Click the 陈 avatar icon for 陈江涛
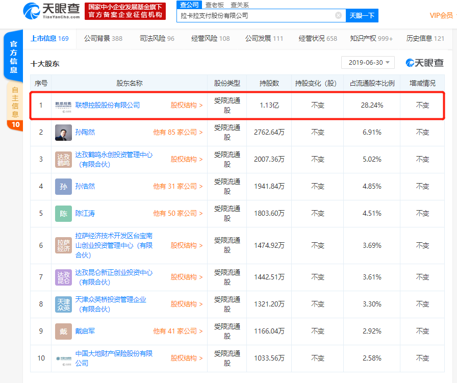The image size is (457, 383). pos(63,214)
